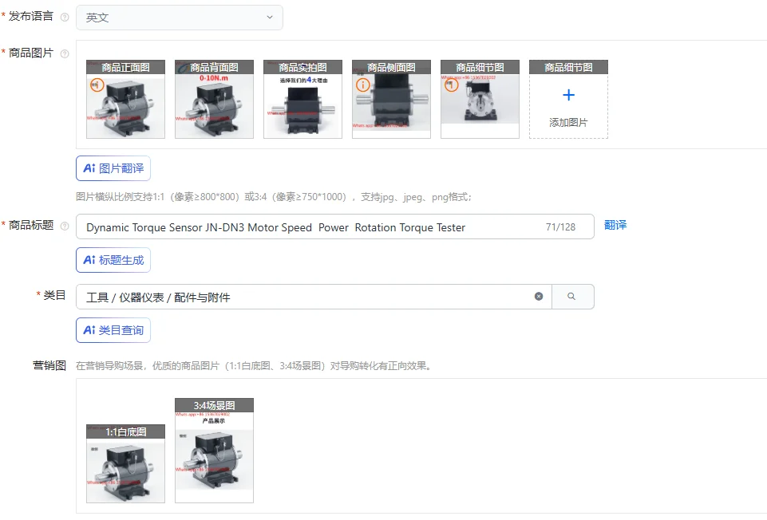
Task: Select the 商品侧面图 side image thumbnail
Action: click(x=391, y=97)
